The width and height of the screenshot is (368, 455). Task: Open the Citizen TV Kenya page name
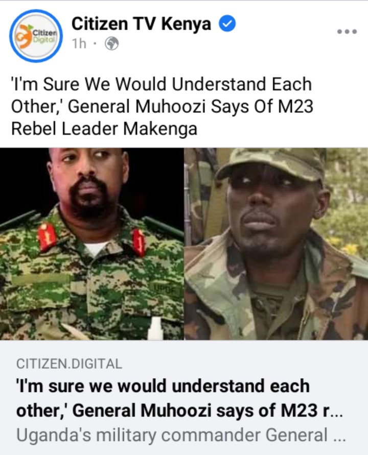pos(141,23)
